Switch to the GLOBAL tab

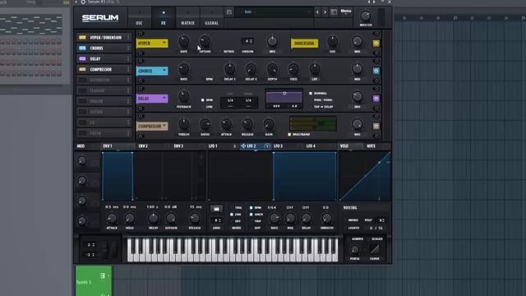point(212,17)
